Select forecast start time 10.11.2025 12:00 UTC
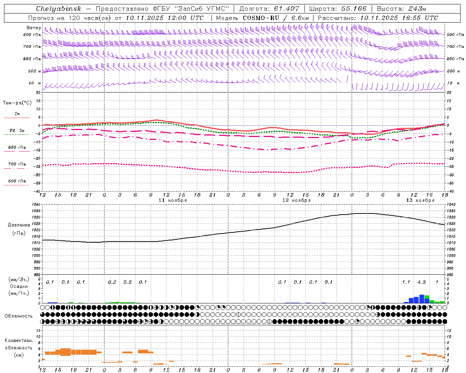The width and height of the screenshot is (466, 373). [165, 18]
